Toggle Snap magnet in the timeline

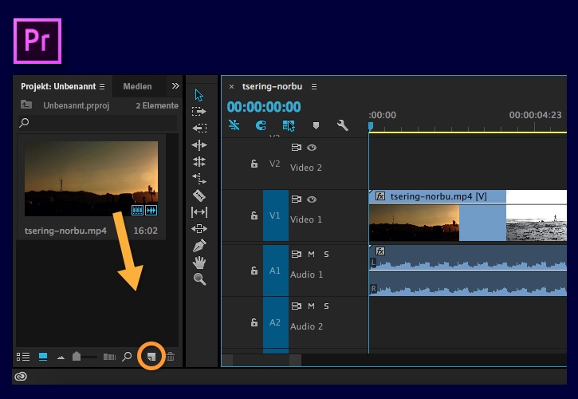tap(261, 125)
